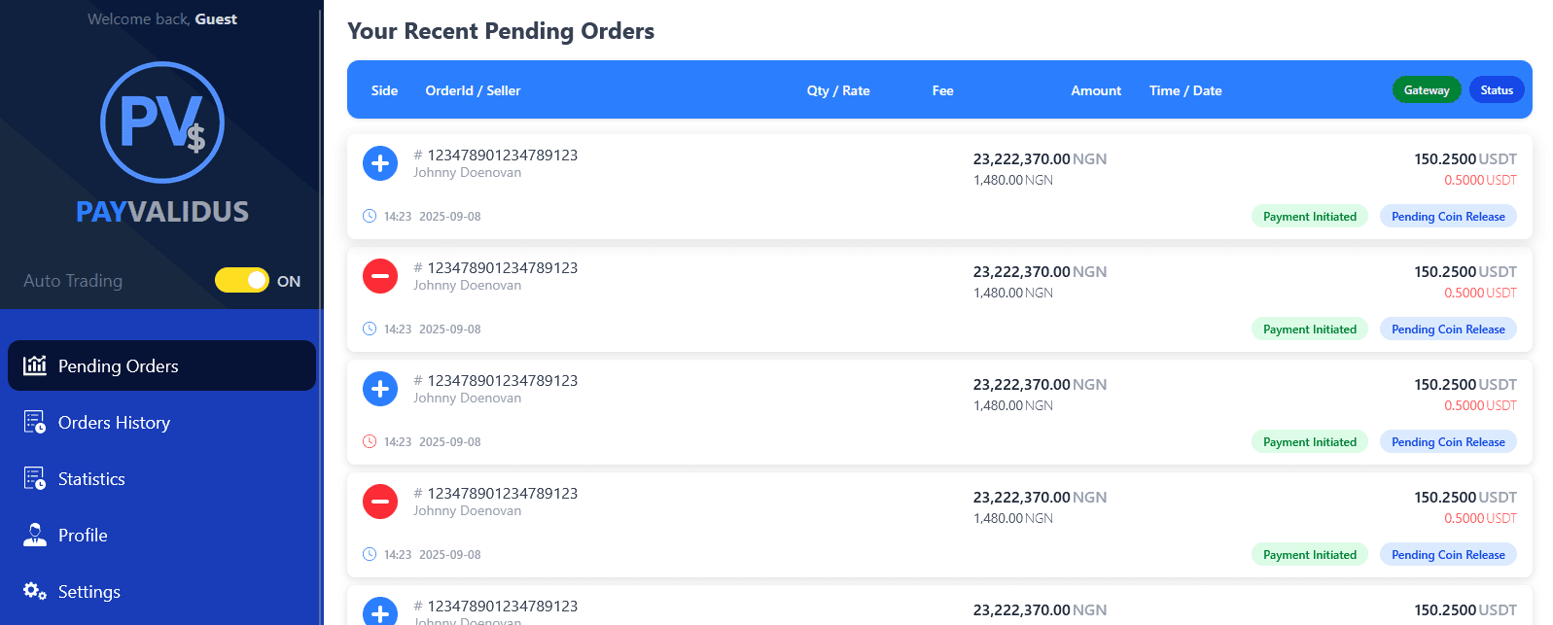Image resolution: width=1553 pixels, height=625 pixels.
Task: Sort by the Amount column header
Action: tap(1096, 90)
